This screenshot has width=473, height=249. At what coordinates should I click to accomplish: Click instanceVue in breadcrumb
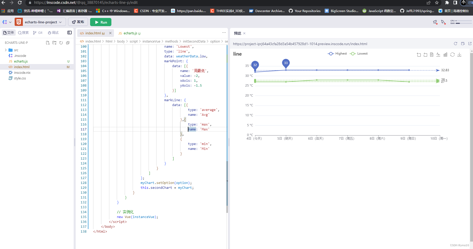tap(151, 41)
